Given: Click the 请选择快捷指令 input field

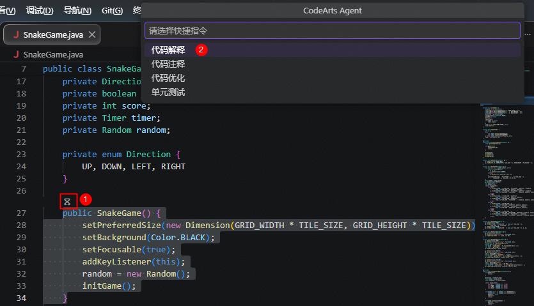Looking at the screenshot, I should (x=333, y=31).
